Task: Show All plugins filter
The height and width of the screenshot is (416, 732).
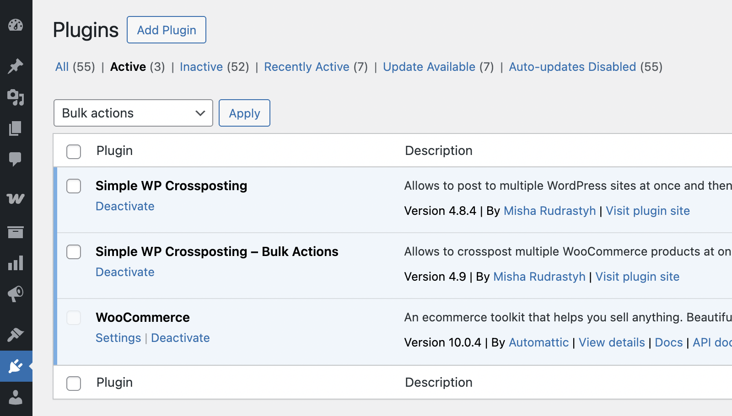Action: click(x=62, y=67)
